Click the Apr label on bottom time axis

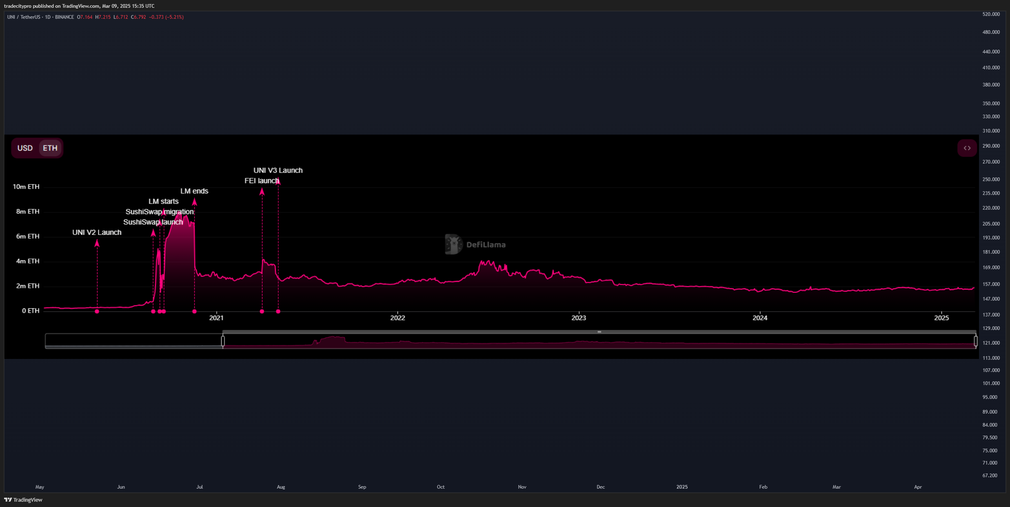click(x=918, y=487)
